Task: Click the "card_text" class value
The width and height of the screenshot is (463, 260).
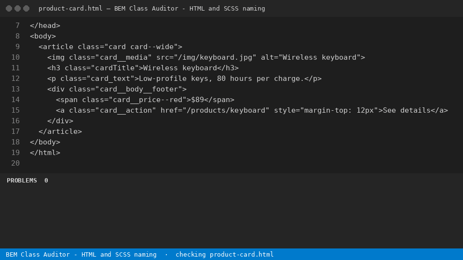Action: [x=111, y=78]
